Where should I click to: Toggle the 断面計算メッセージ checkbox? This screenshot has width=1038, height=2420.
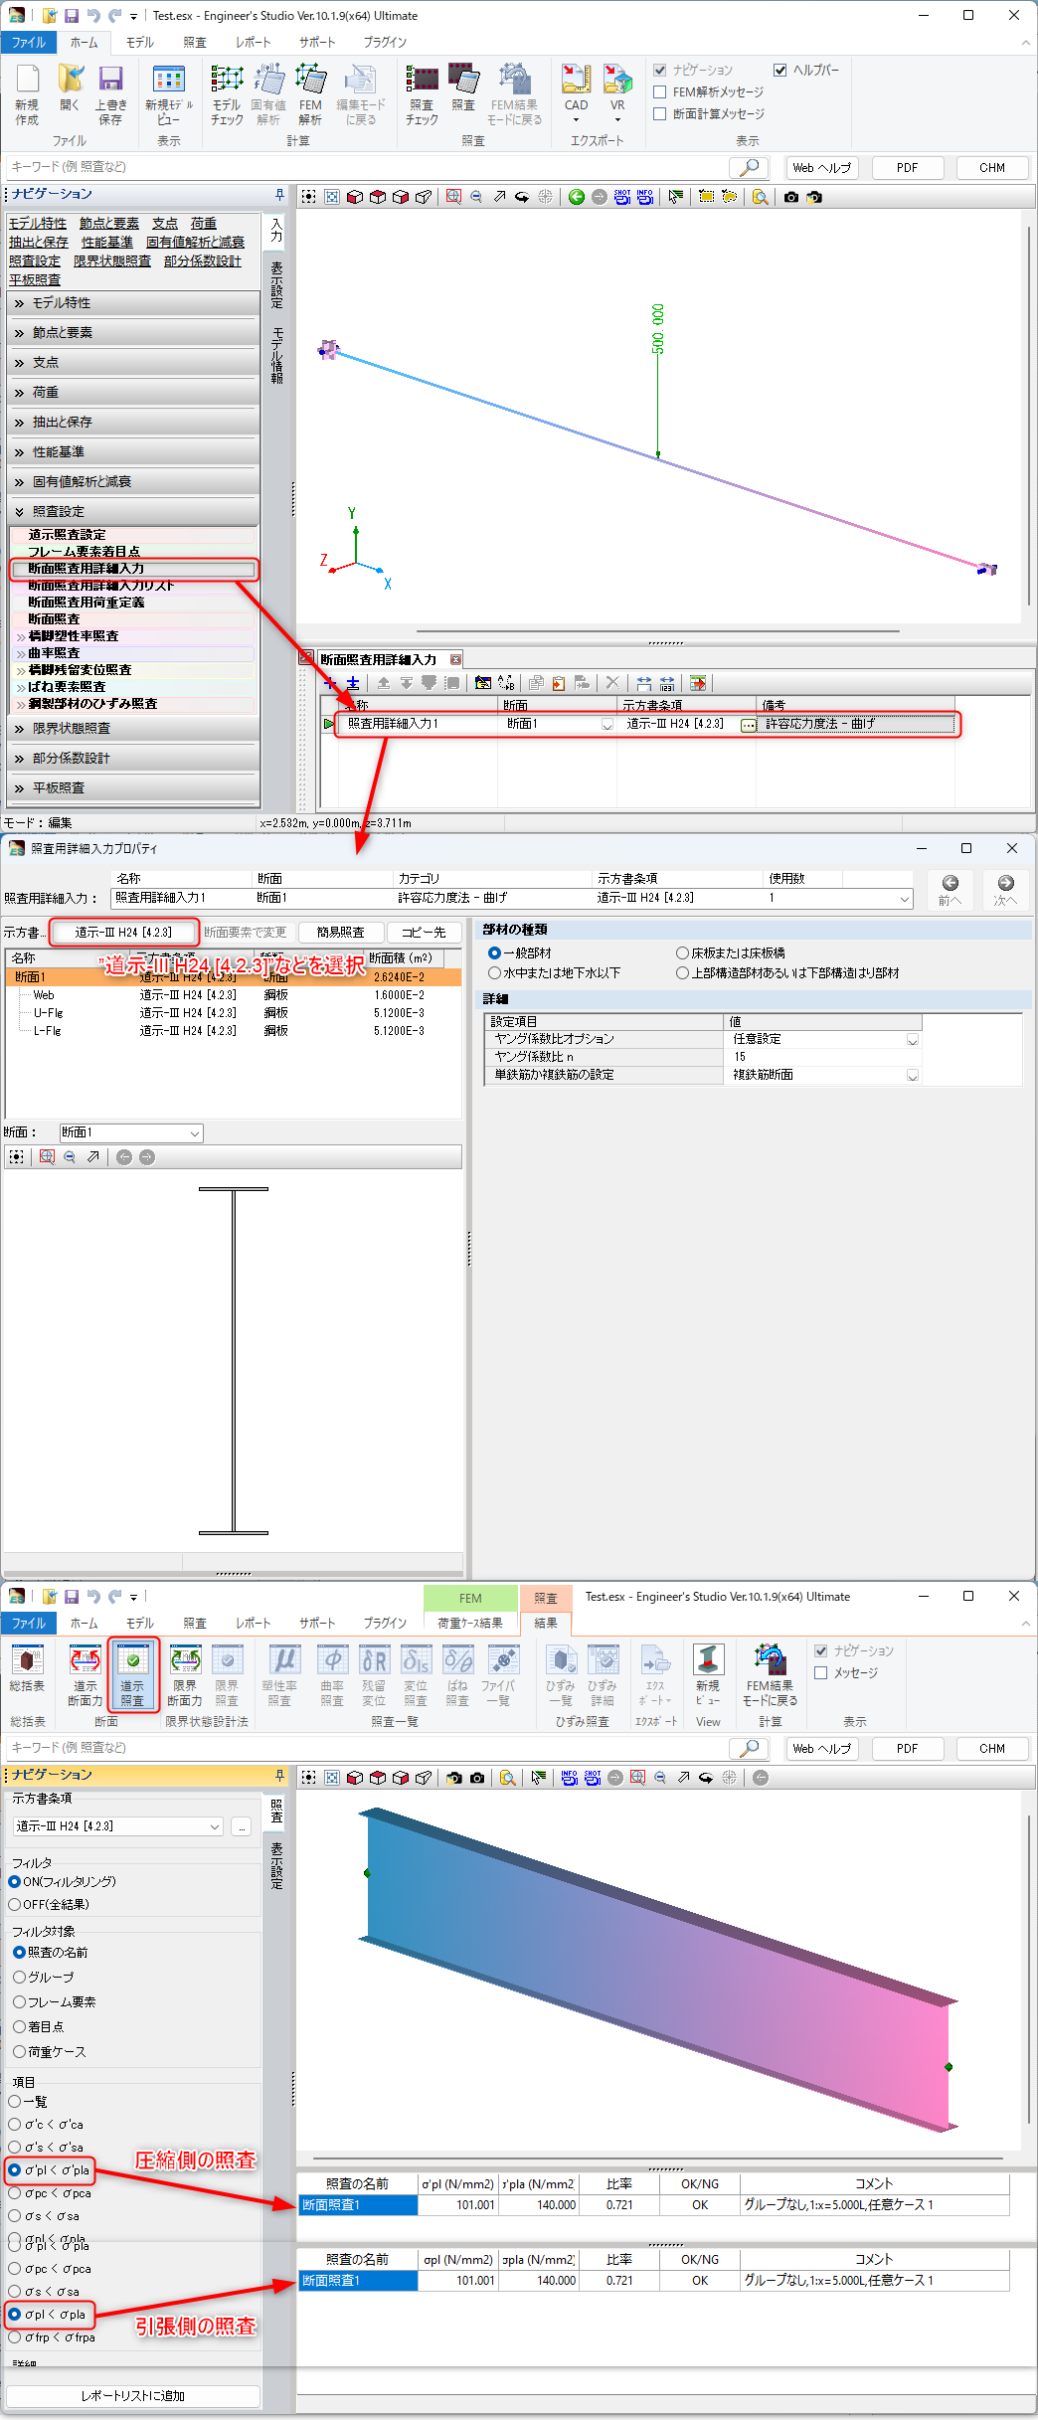pyautogui.click(x=660, y=114)
